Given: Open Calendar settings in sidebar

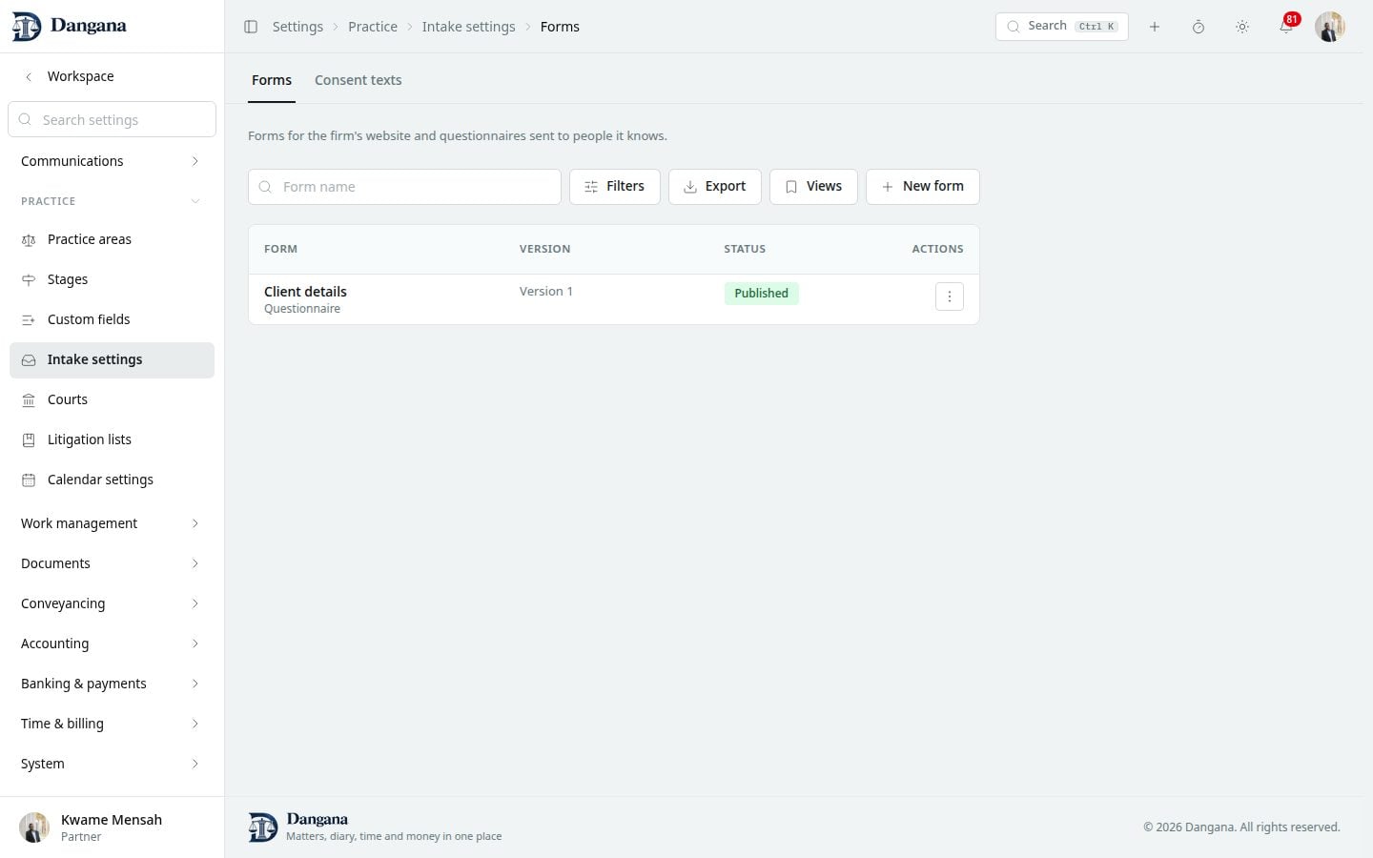Looking at the screenshot, I should pyautogui.click(x=112, y=480).
